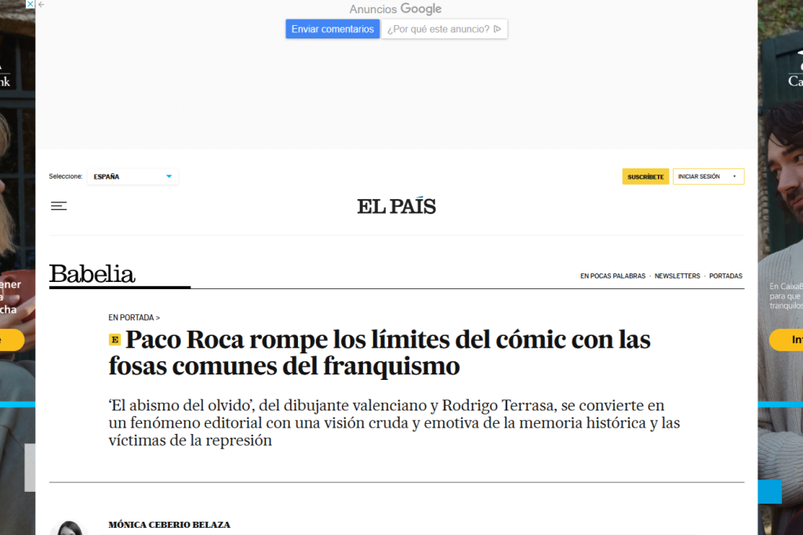Click the yellow E subscriber icon
Image resolution: width=803 pixels, height=535 pixels.
(114, 340)
